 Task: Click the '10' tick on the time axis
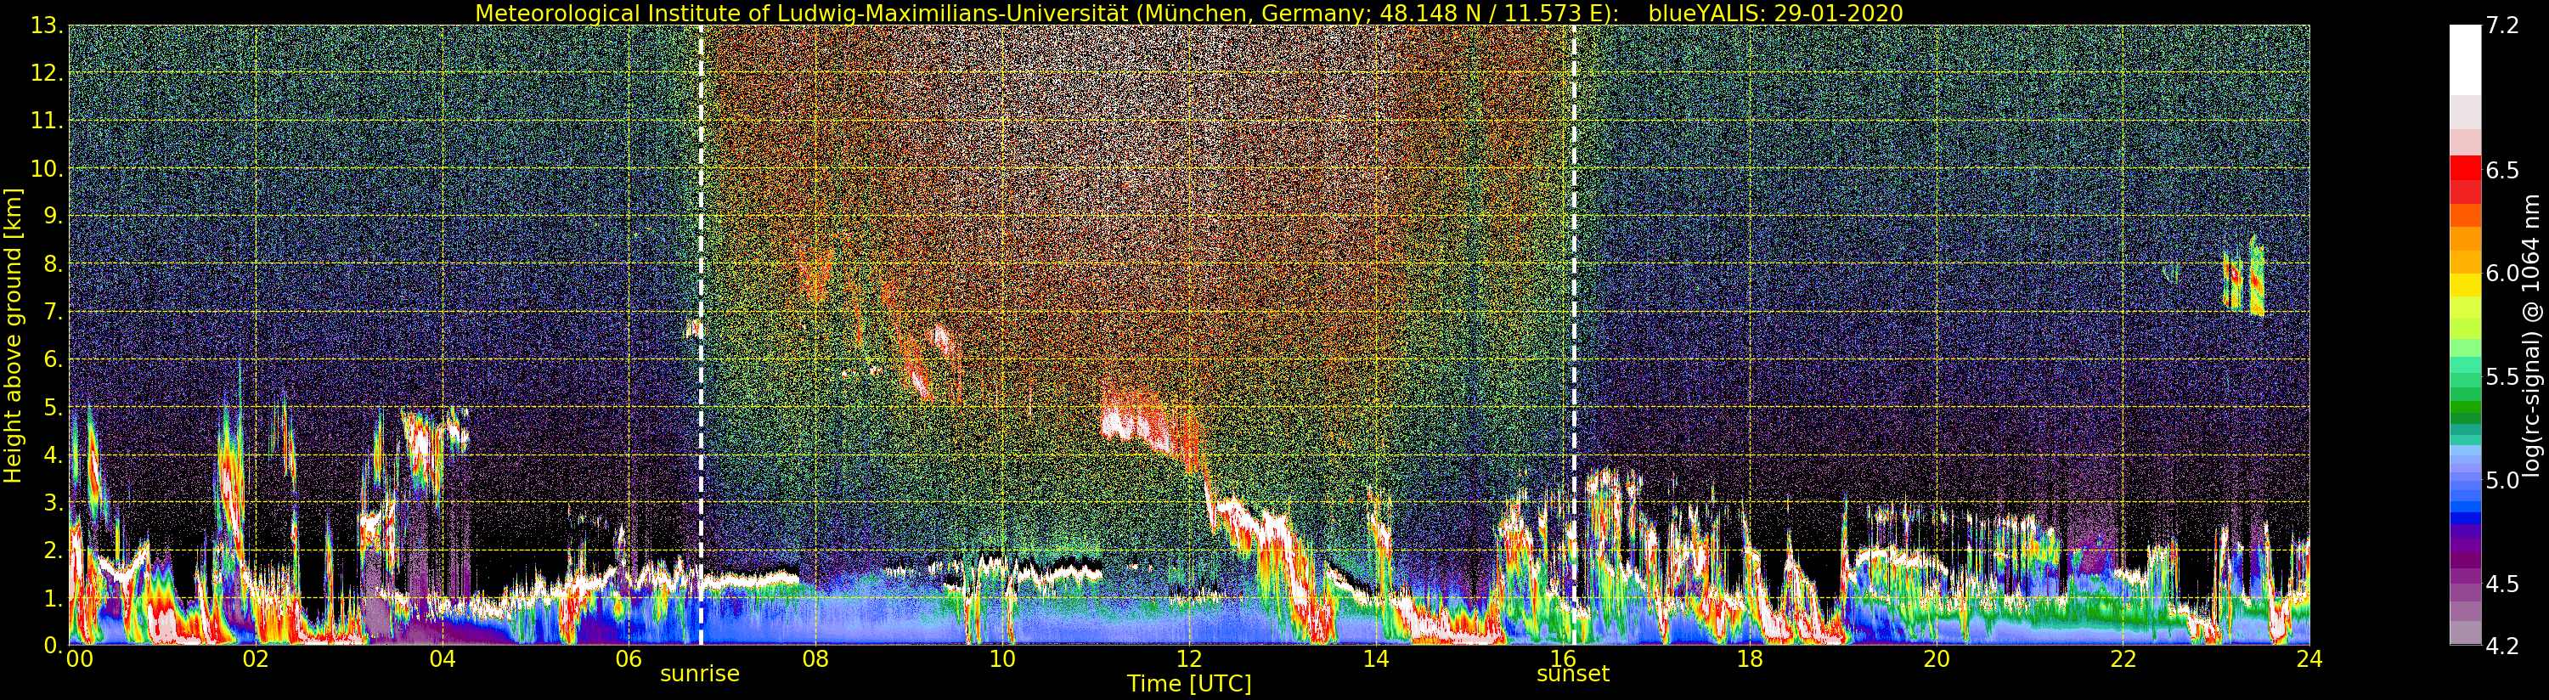tap(1002, 658)
